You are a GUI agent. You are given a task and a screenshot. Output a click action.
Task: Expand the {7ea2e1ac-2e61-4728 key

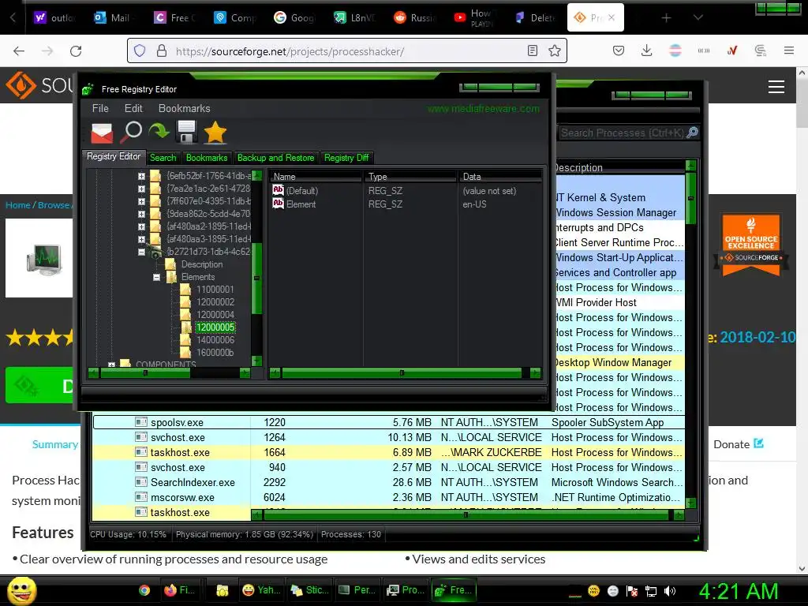[x=141, y=189]
